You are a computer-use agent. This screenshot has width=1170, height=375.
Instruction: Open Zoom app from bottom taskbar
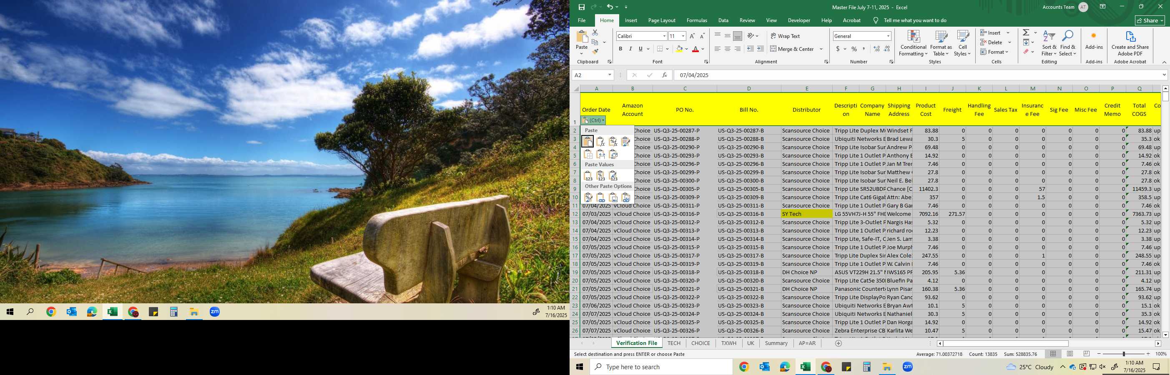point(907,367)
